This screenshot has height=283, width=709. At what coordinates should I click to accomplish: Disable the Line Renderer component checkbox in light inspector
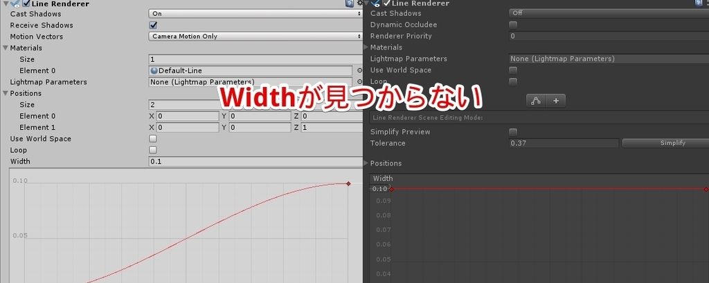click(26, 3)
